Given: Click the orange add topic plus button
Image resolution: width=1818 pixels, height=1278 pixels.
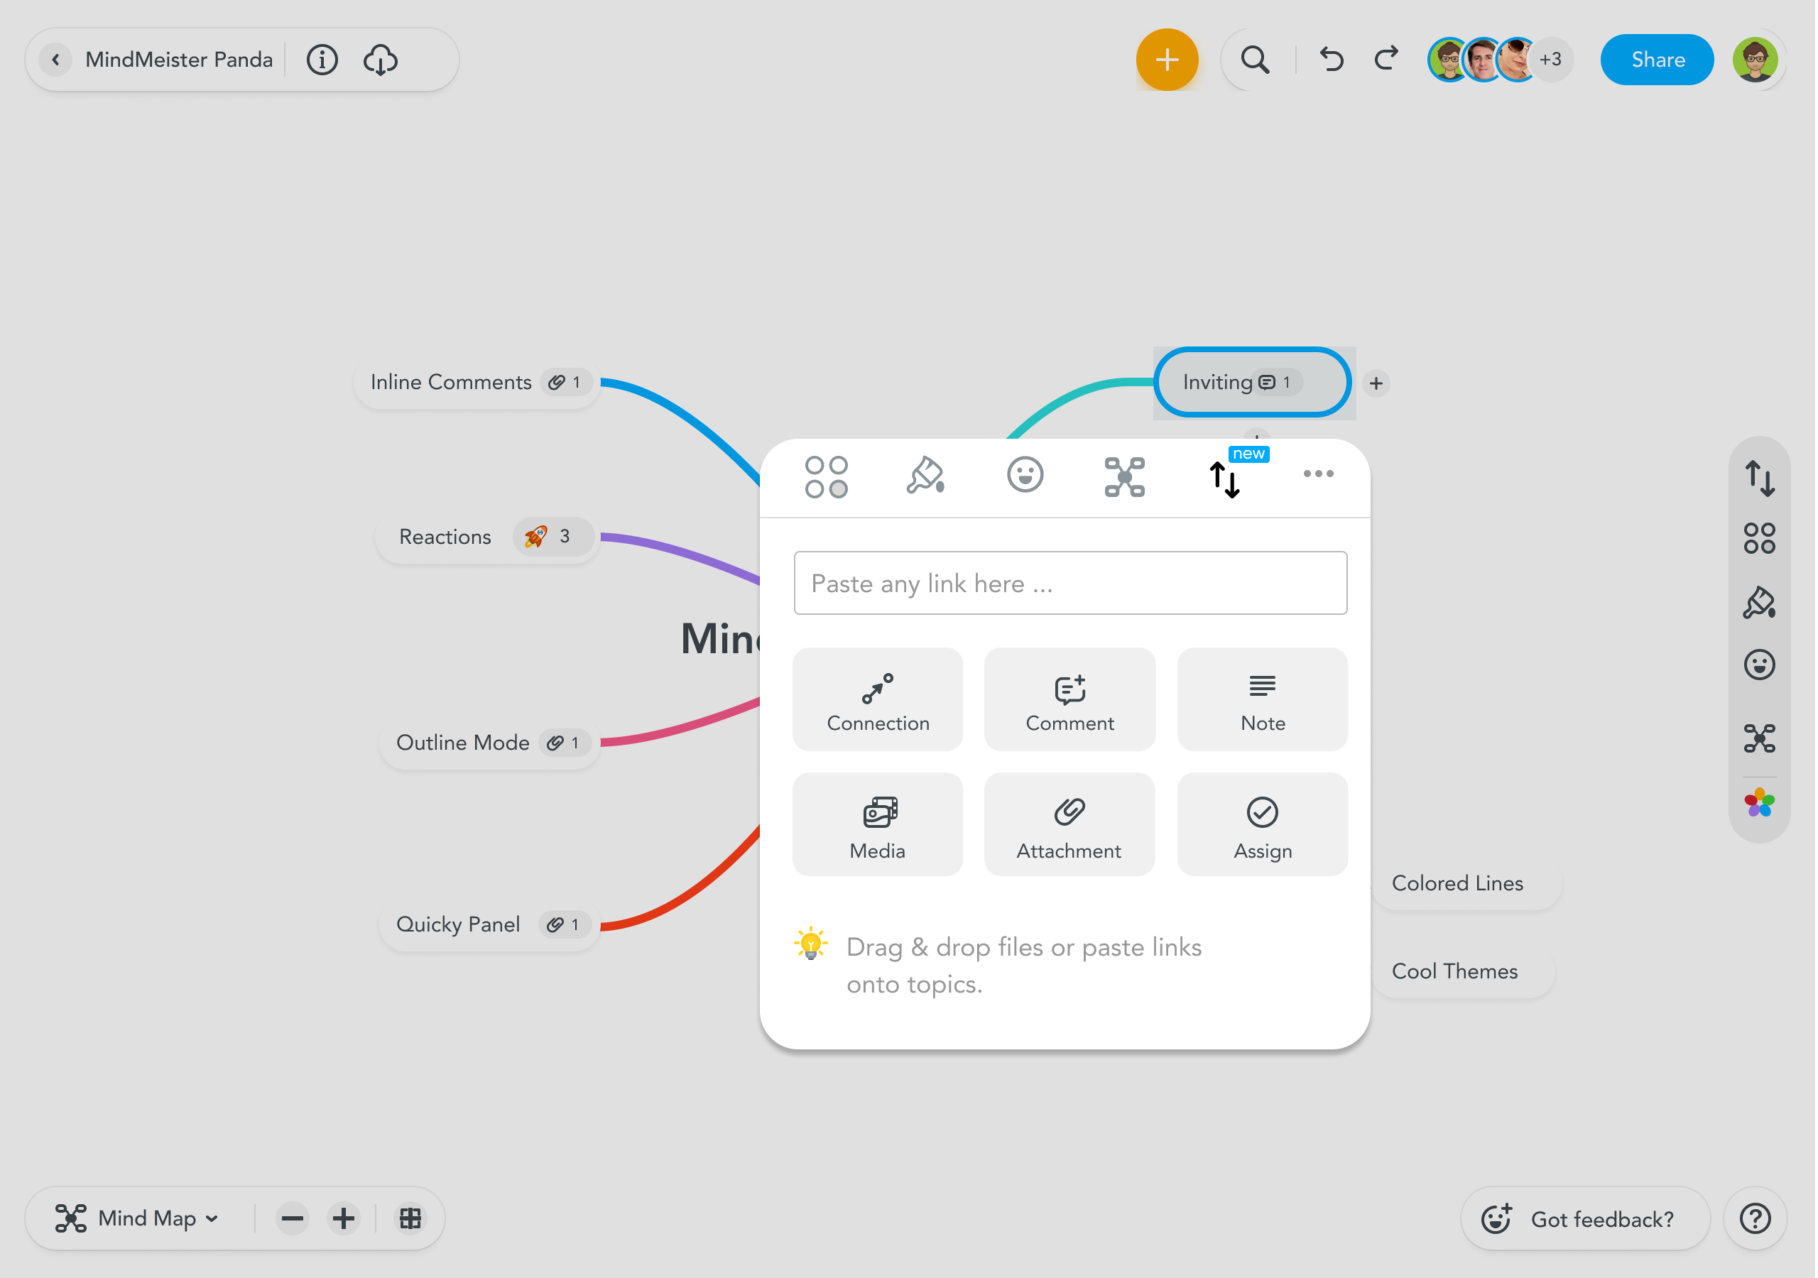Looking at the screenshot, I should (x=1166, y=60).
